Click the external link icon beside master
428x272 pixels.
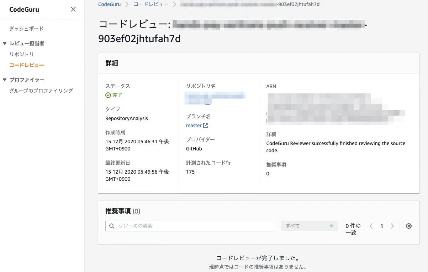(206, 125)
